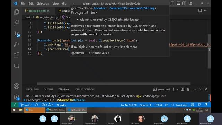Open the Accounts menu icon
Screen dimensions: 222x125
coord(16,86)
